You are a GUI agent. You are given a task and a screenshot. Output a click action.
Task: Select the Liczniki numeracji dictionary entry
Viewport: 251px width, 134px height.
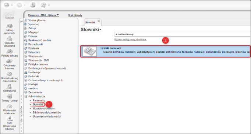click(x=166, y=52)
